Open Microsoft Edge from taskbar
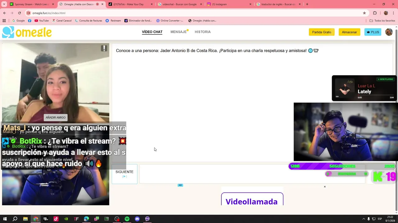The height and width of the screenshot is (223, 398). coord(86,219)
